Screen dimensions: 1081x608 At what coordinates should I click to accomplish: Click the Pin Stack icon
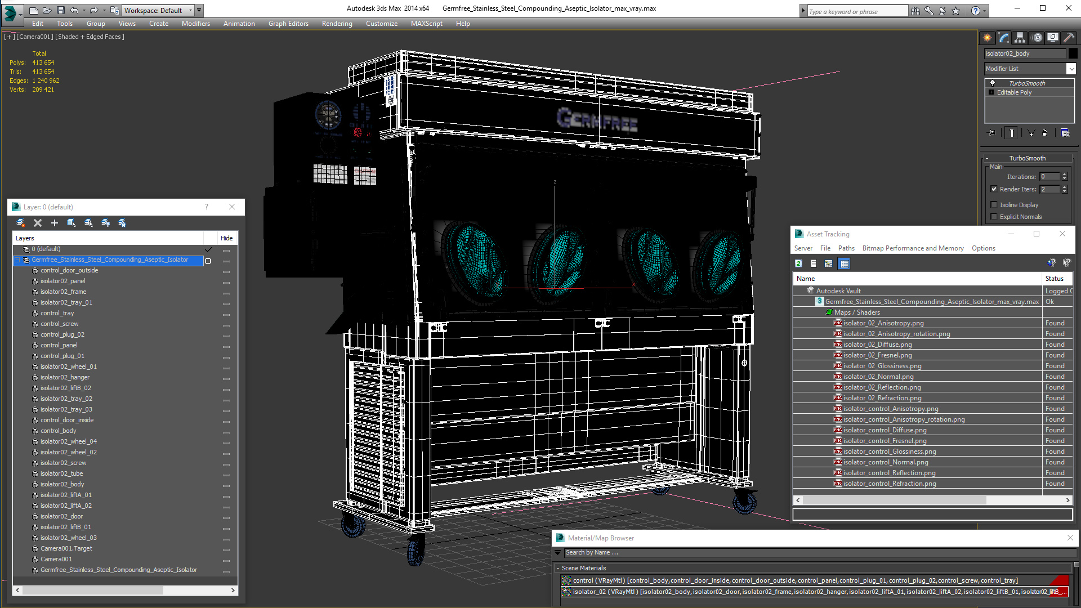pos(992,133)
